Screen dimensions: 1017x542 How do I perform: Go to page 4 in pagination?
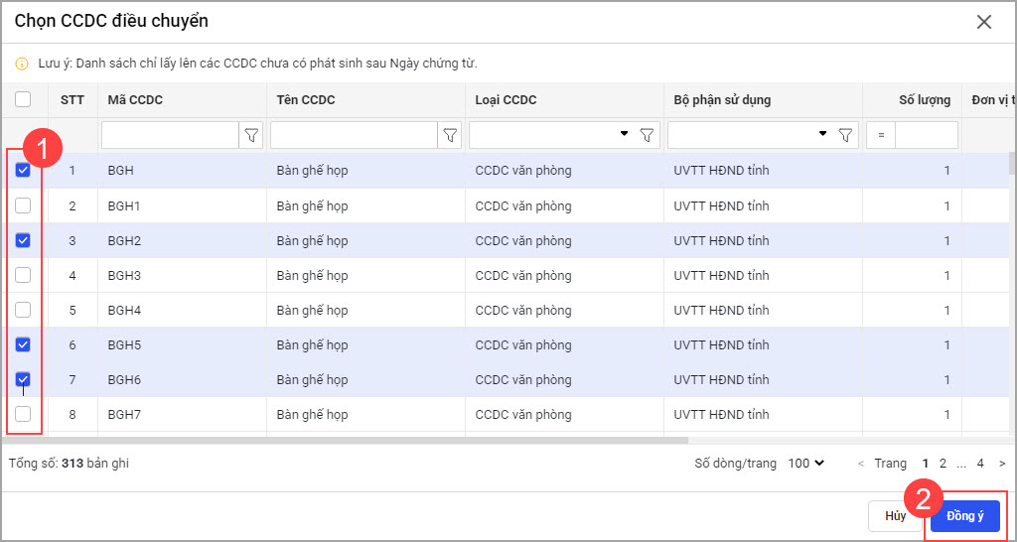coord(980,464)
